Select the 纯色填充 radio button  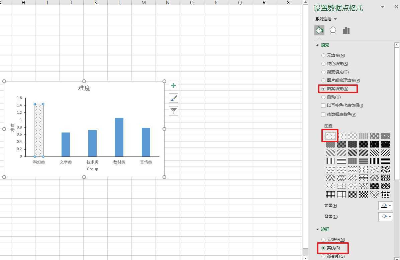click(323, 64)
